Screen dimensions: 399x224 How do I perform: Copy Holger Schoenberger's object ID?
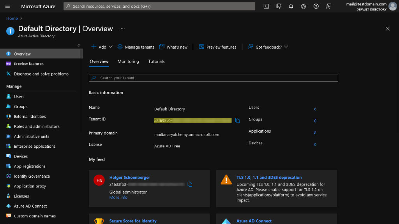pos(190,184)
